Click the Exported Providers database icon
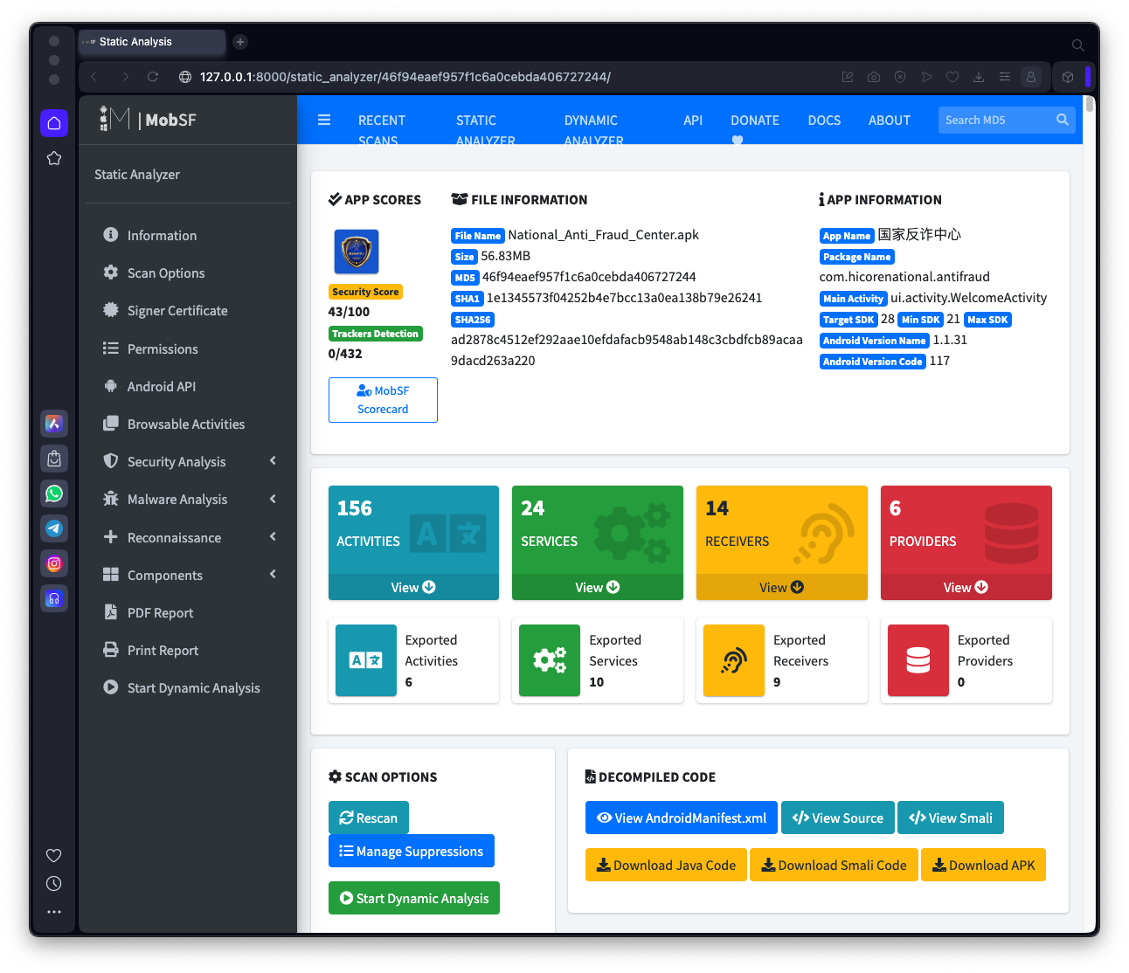Viewport: 1129px width, 973px height. click(x=918, y=660)
